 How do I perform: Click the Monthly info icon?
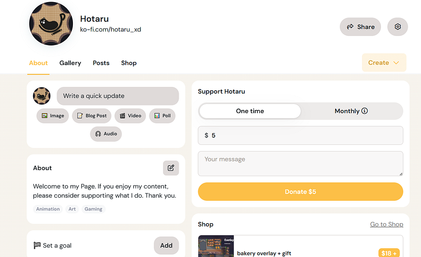(365, 111)
